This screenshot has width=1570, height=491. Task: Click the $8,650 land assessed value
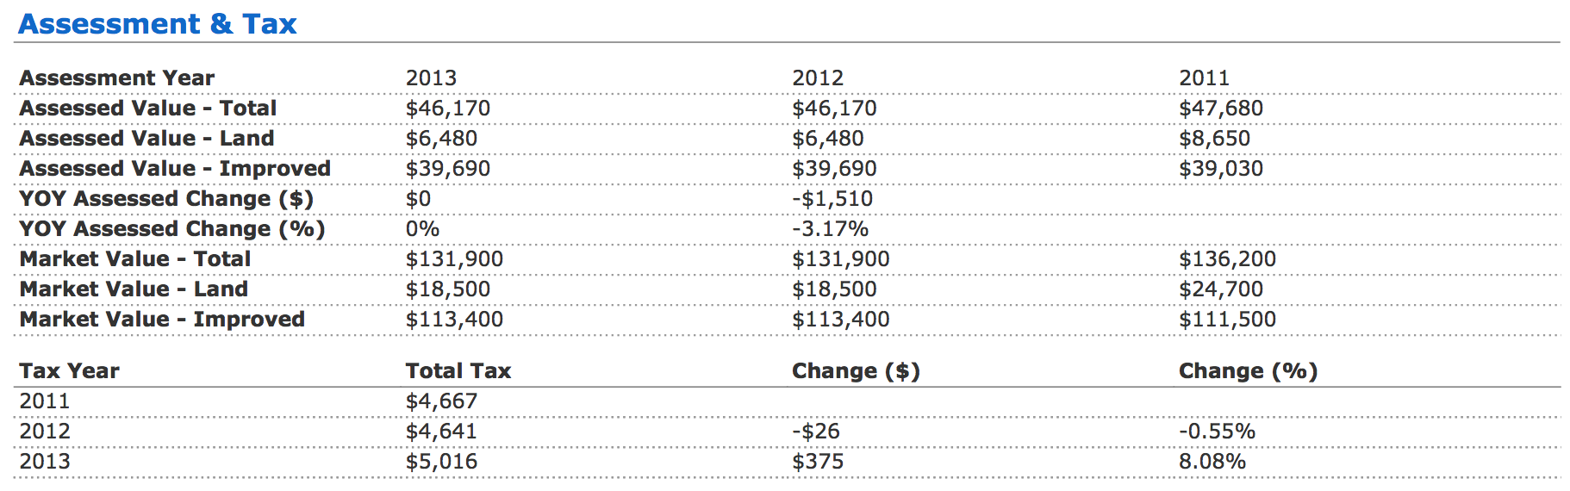[1214, 138]
